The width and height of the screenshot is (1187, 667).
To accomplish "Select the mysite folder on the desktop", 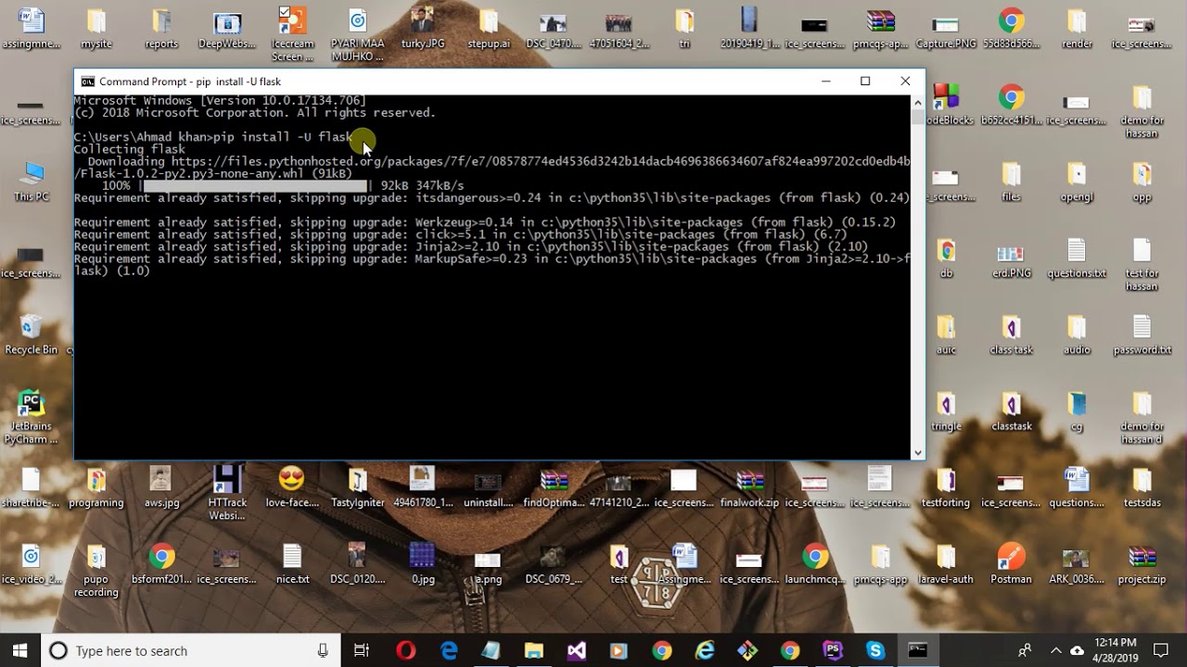I will pyautogui.click(x=96, y=30).
